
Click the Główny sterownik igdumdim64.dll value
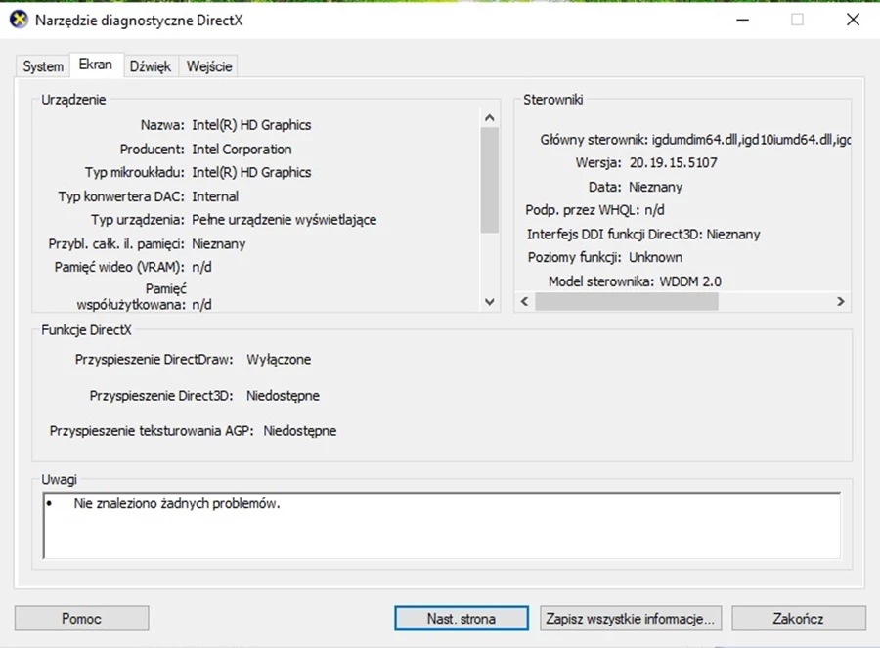751,140
